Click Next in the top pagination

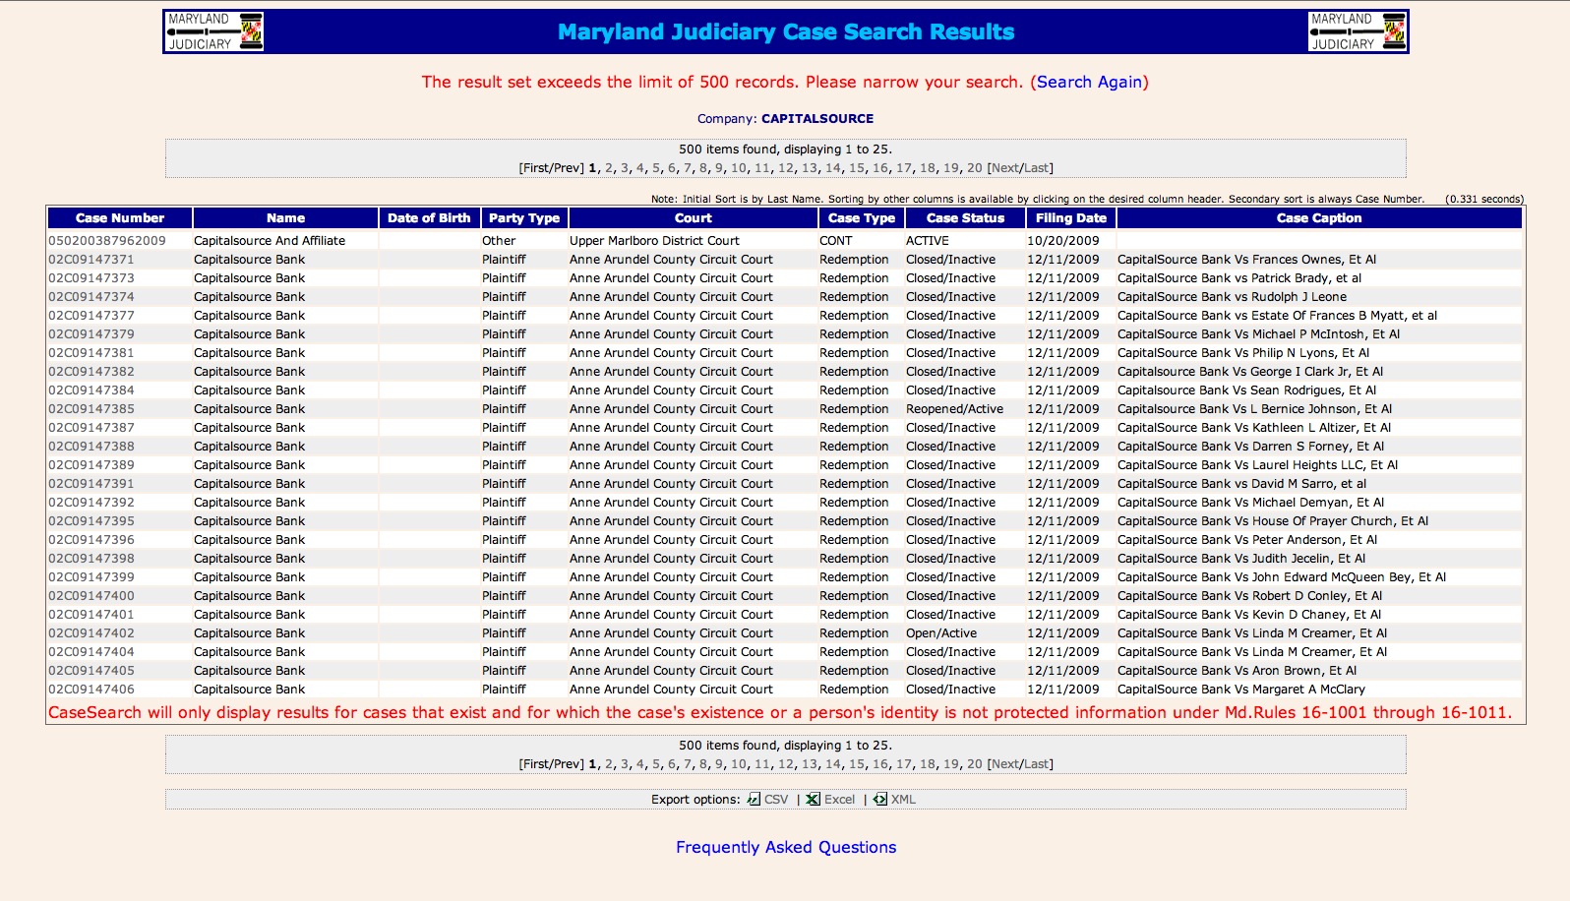(1003, 168)
